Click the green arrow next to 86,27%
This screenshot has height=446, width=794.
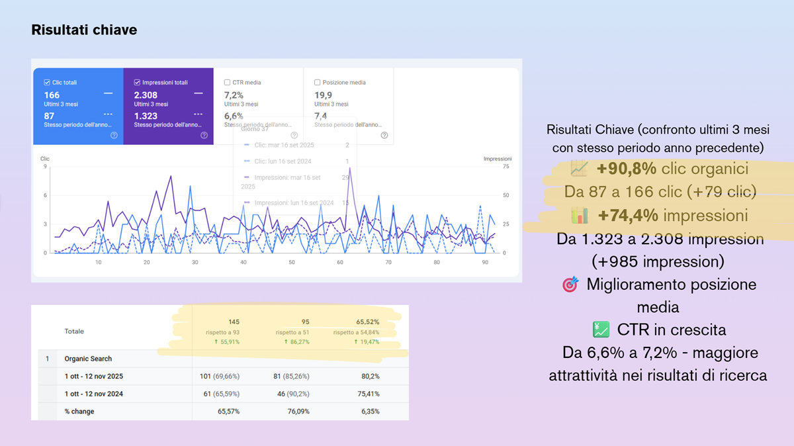pyautogui.click(x=287, y=342)
